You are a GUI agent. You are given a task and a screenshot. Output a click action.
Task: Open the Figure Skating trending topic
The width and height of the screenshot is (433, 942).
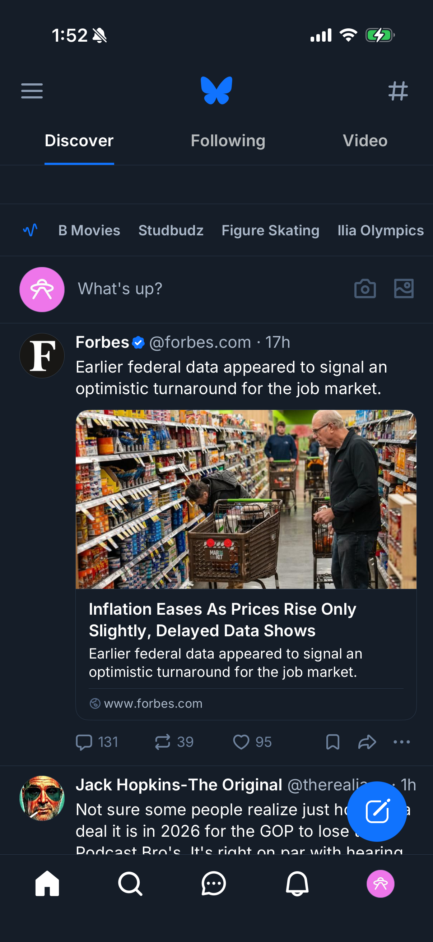[270, 230]
